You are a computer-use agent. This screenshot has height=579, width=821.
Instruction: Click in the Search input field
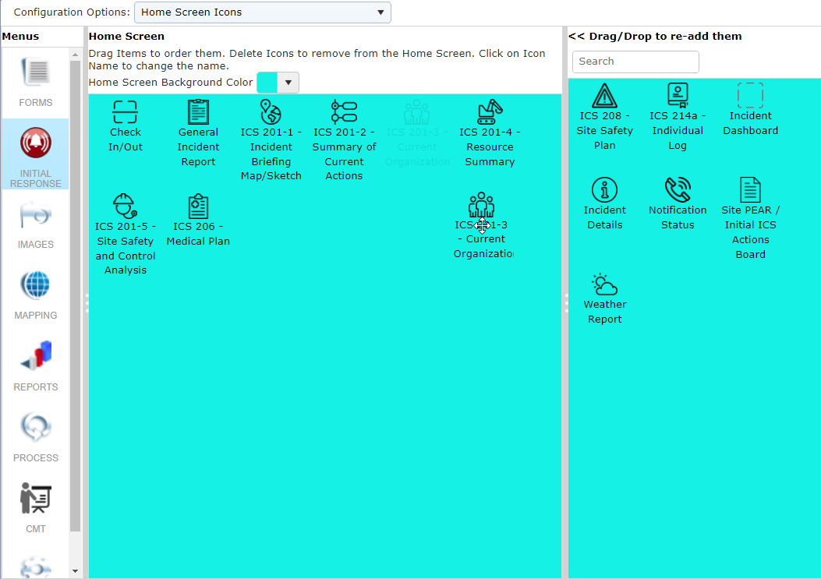pyautogui.click(x=635, y=62)
